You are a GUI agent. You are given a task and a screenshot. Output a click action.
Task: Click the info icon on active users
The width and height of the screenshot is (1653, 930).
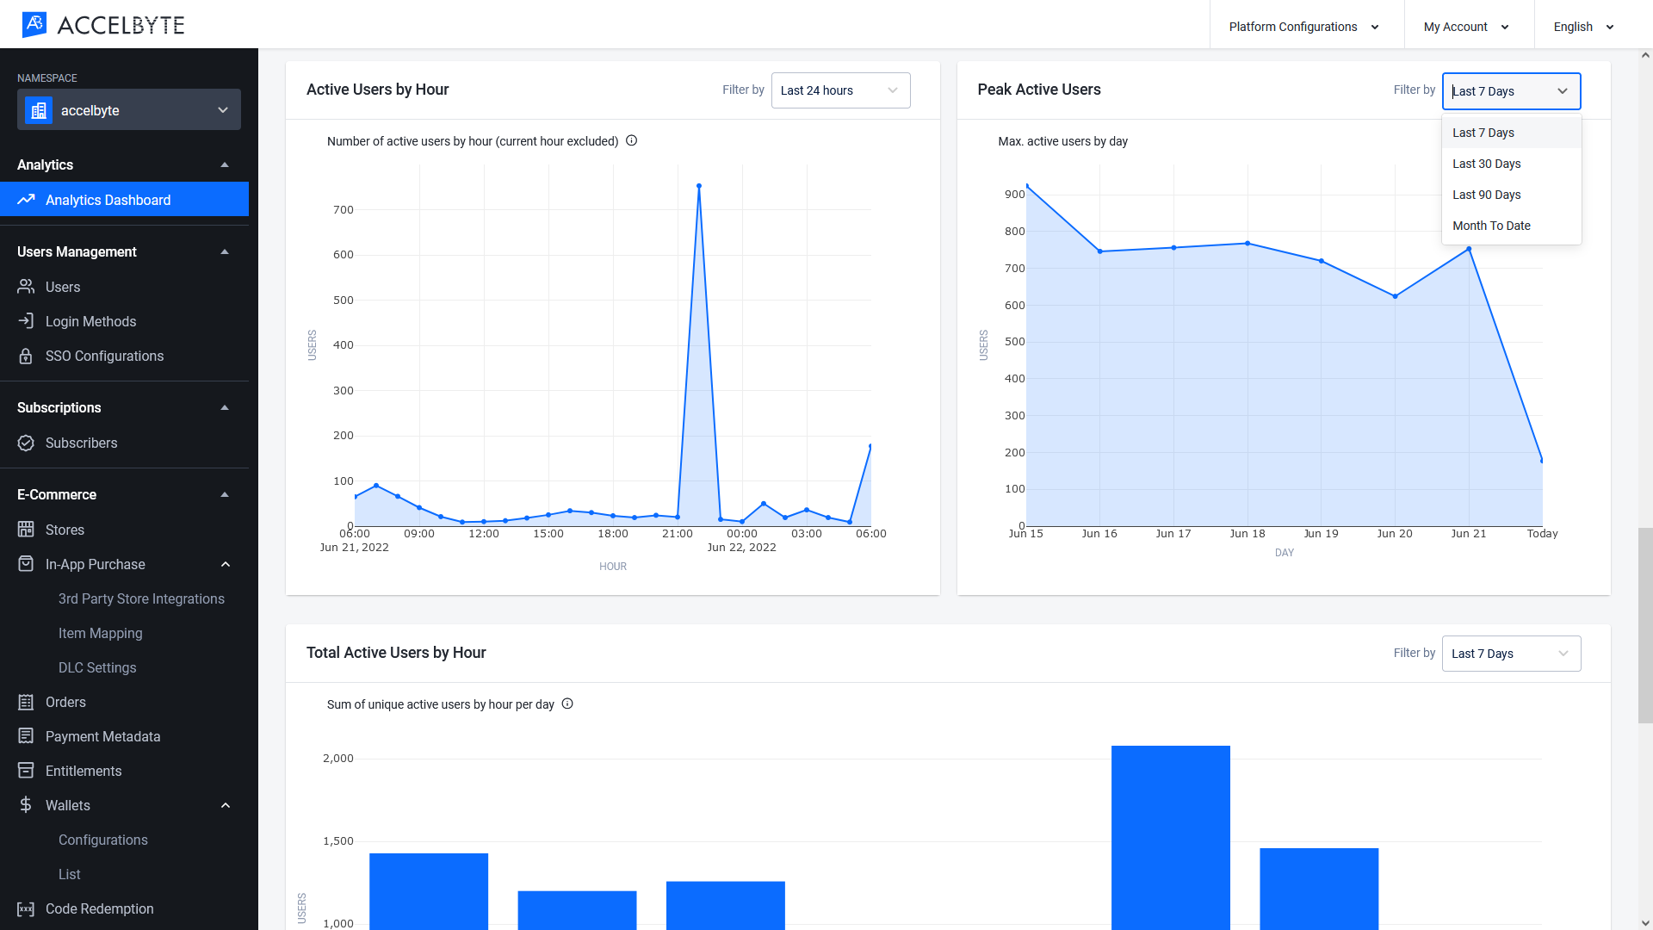633,141
